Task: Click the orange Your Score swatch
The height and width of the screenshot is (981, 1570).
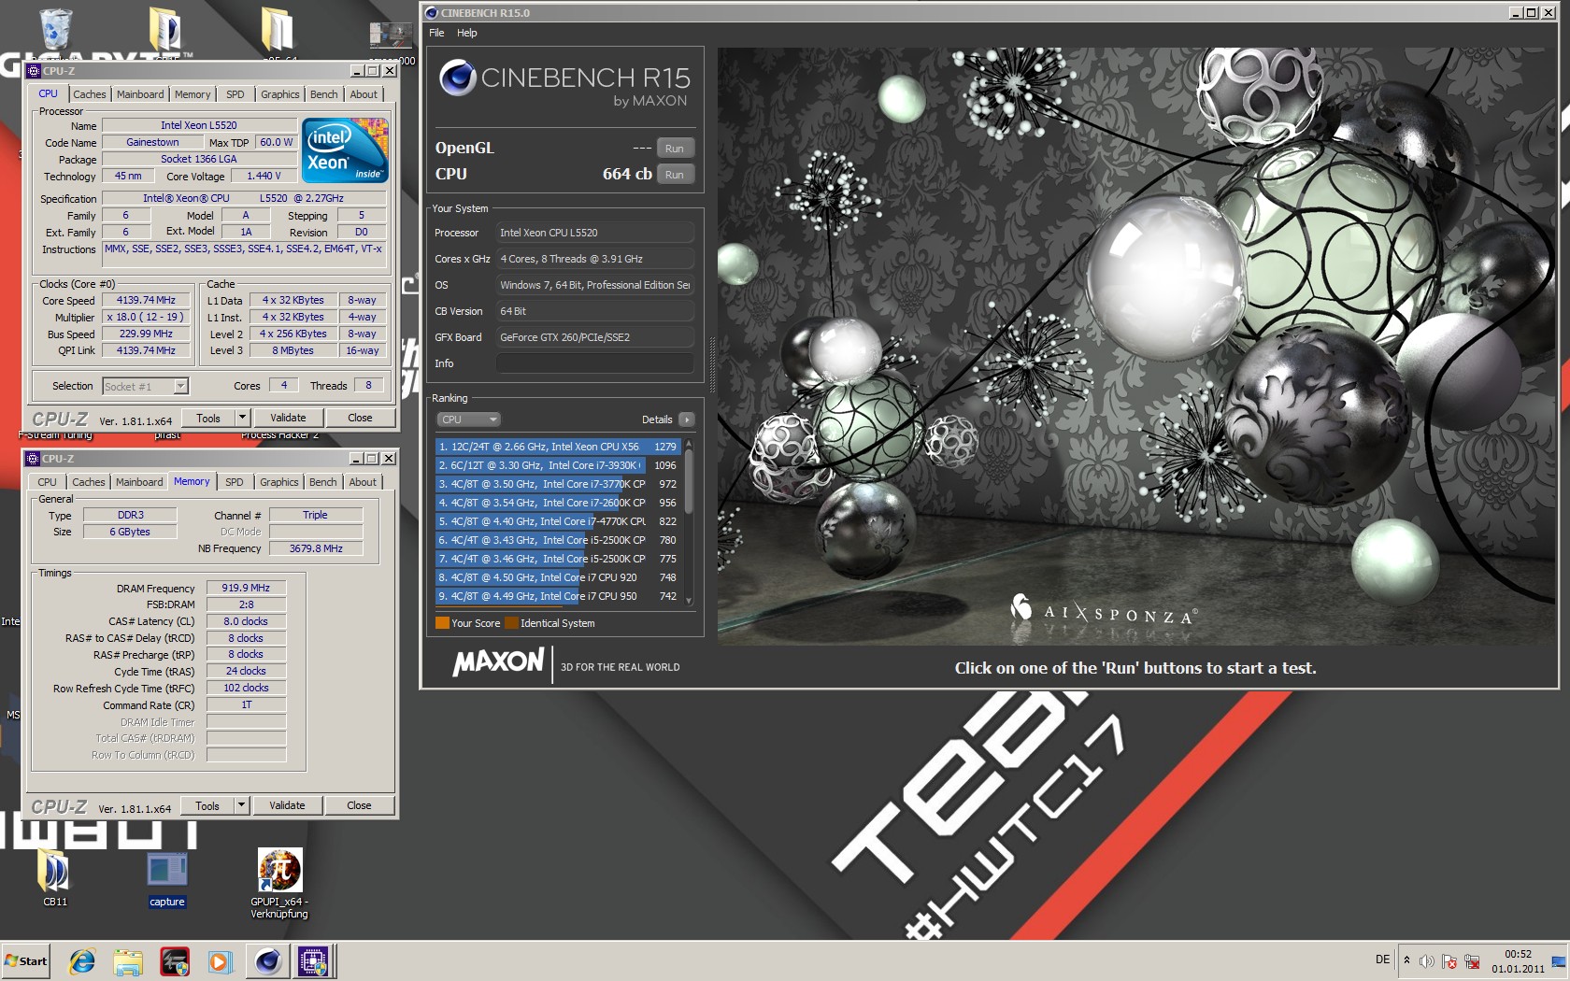Action: [x=442, y=623]
